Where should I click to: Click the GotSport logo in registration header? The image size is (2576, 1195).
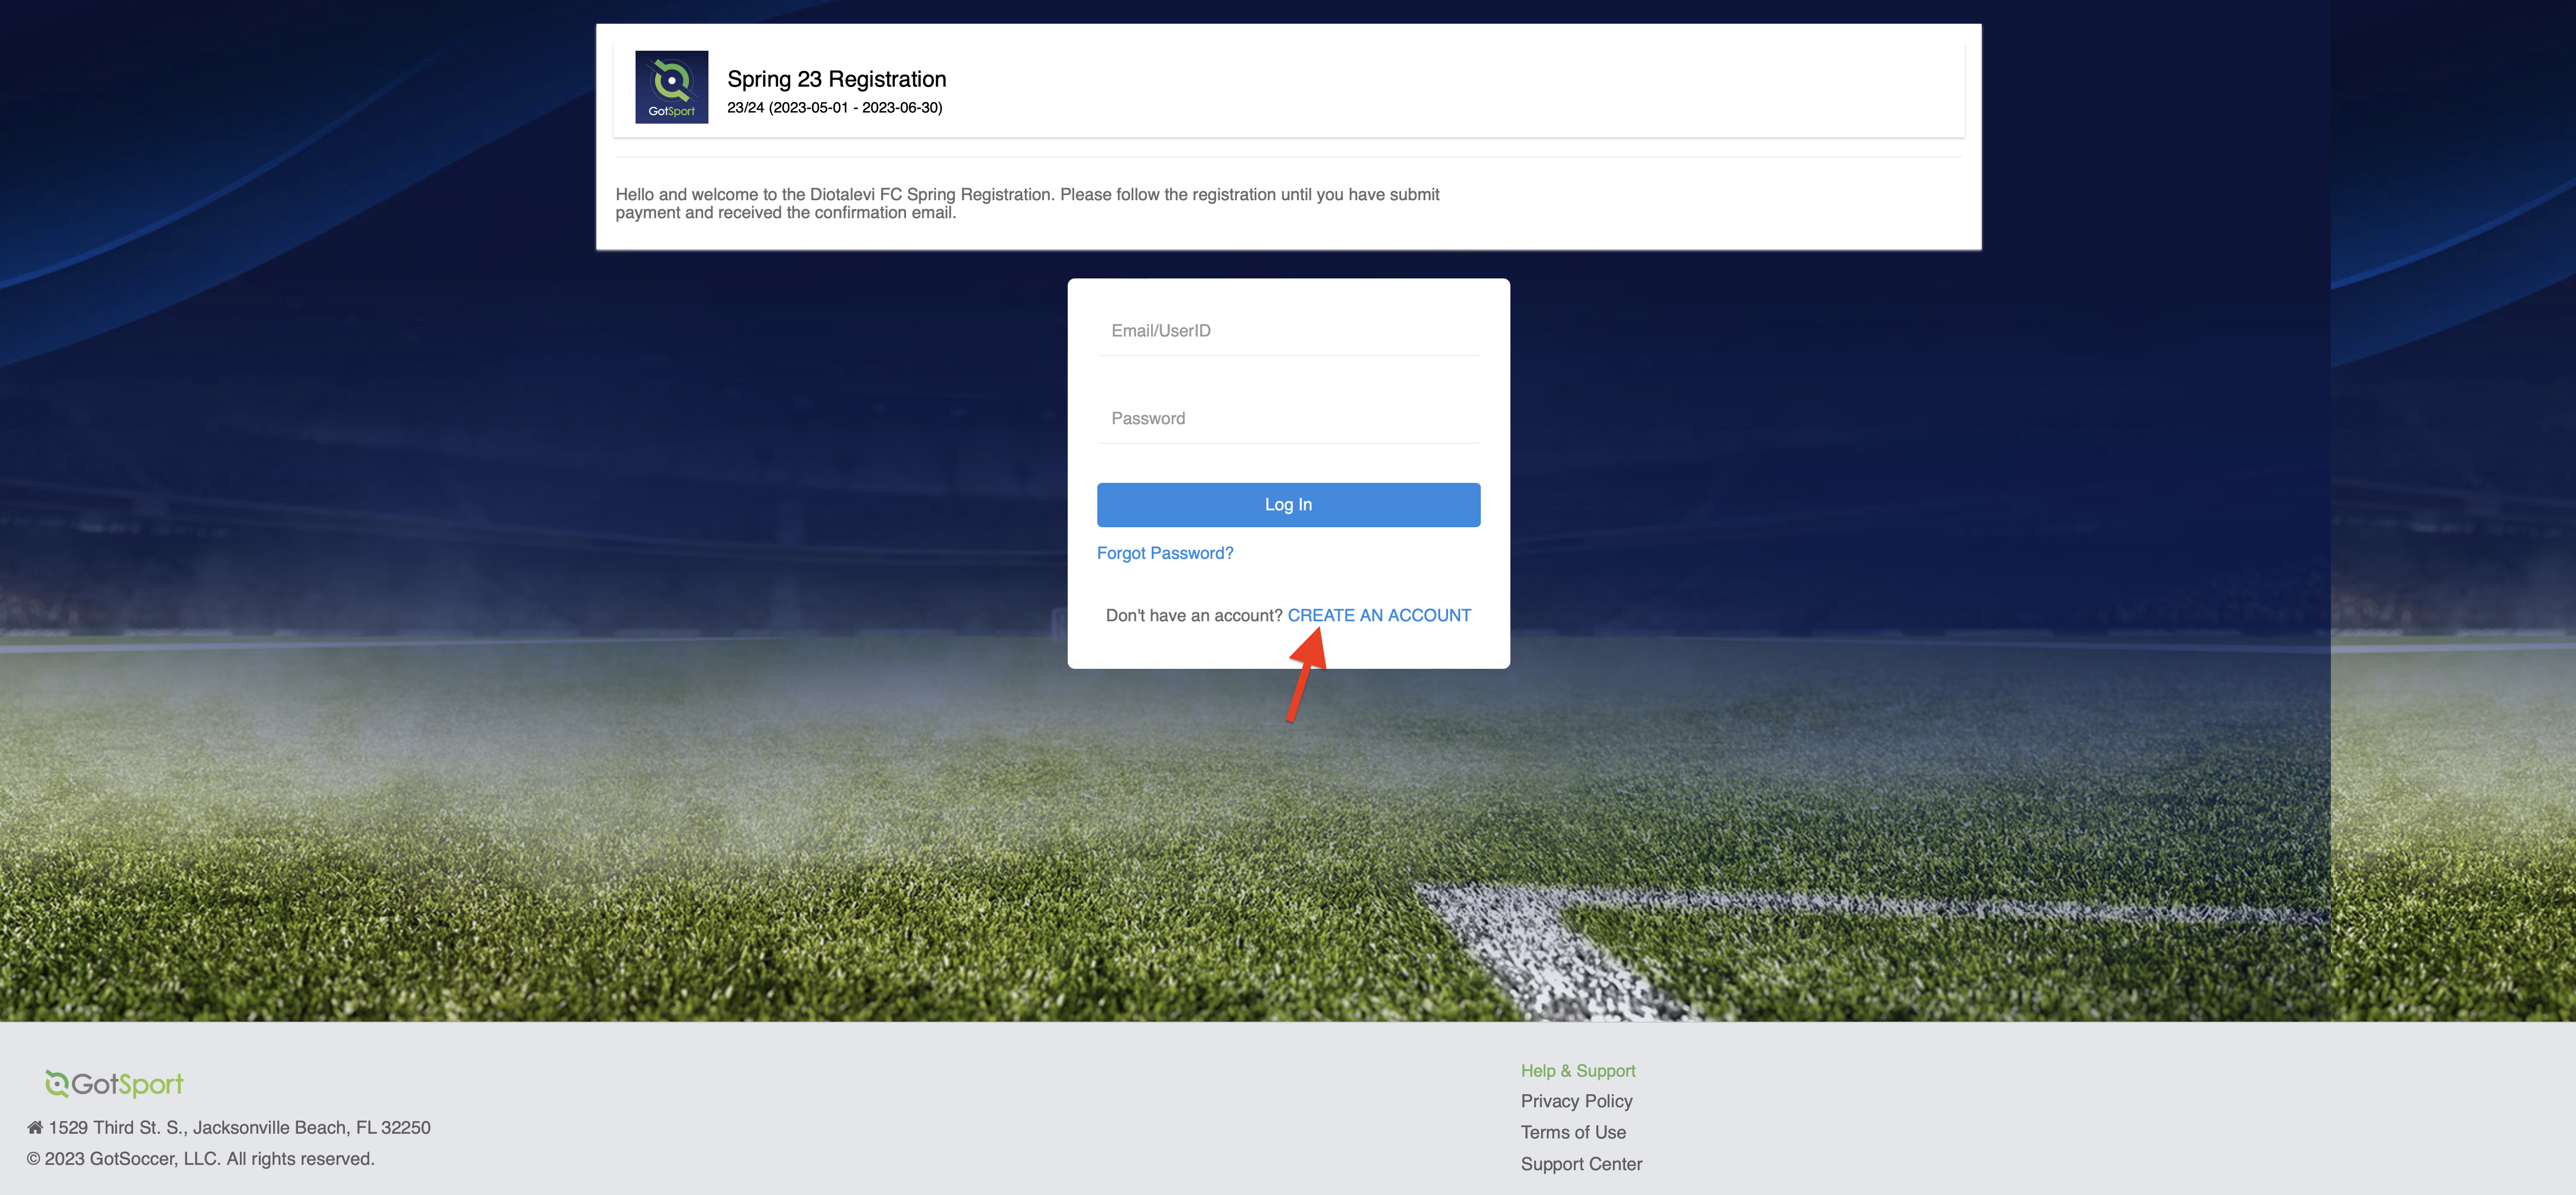coord(671,87)
